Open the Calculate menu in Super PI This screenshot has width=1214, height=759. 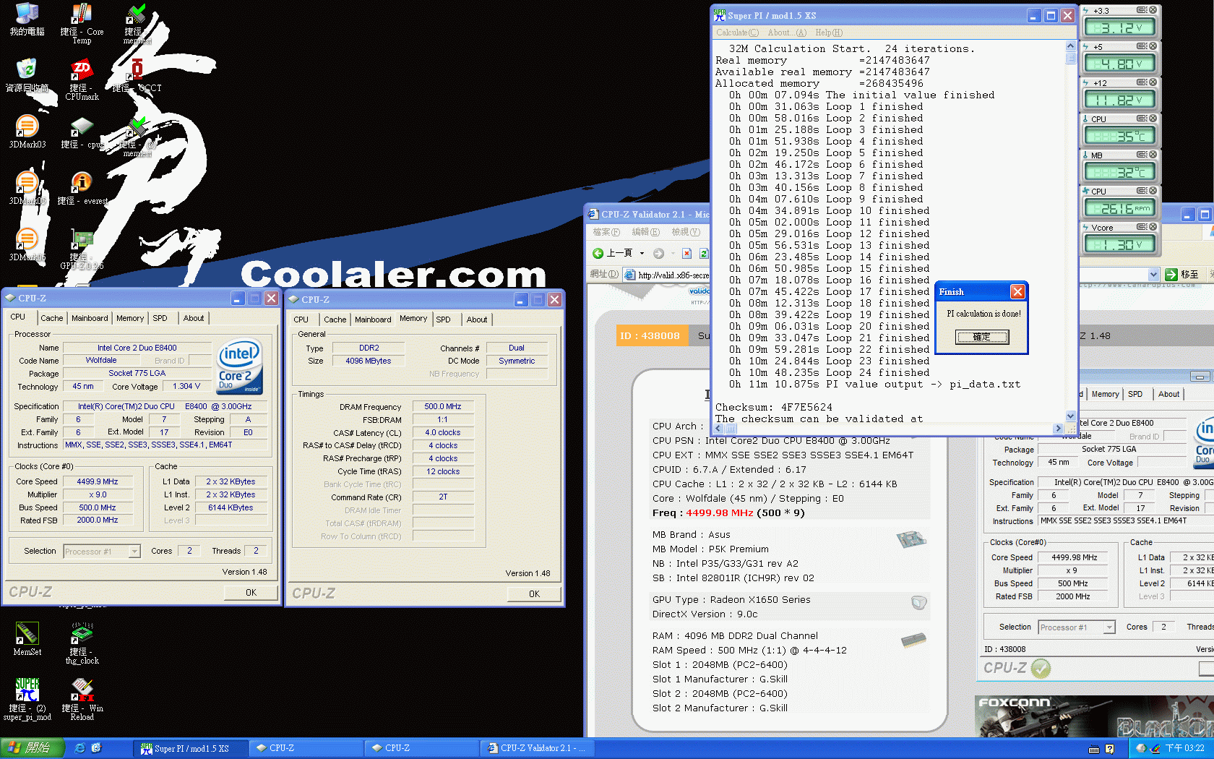click(x=737, y=33)
